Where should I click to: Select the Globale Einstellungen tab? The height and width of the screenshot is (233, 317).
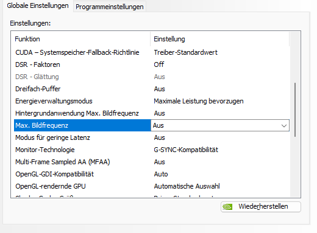click(38, 5)
